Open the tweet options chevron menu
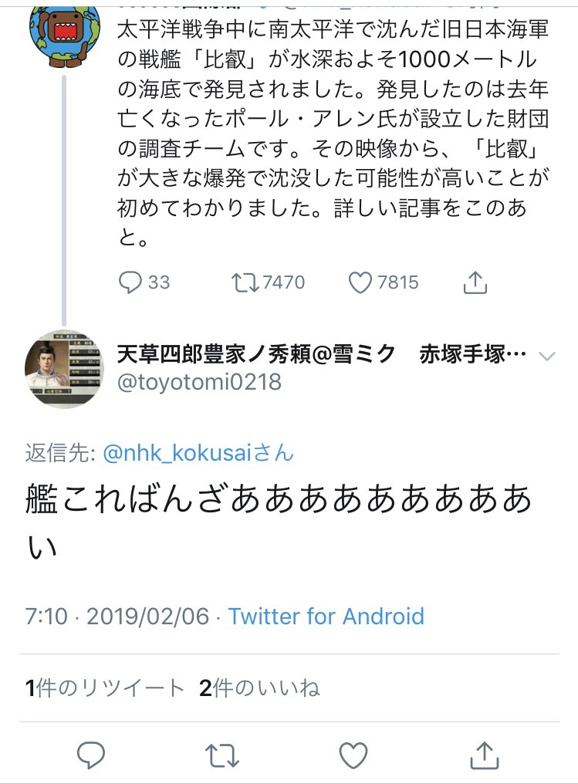 (546, 356)
